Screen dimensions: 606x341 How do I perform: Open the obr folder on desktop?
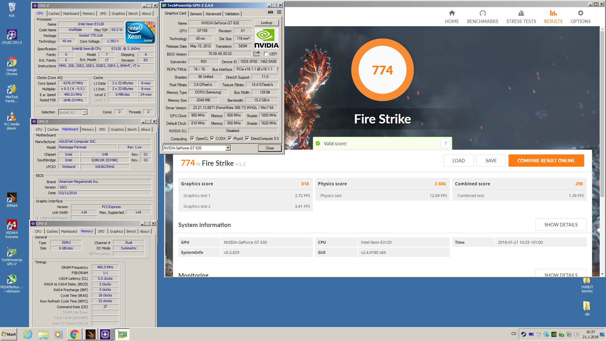(587, 308)
